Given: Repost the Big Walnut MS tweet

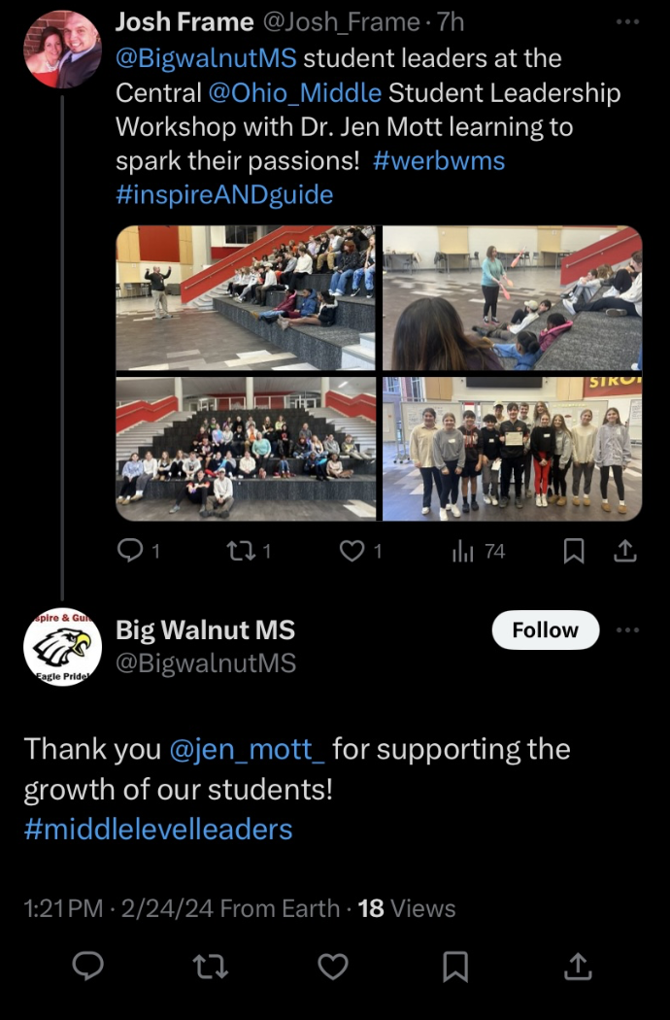Looking at the screenshot, I should [x=211, y=966].
